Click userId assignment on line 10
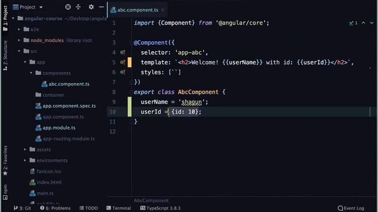 171,112
